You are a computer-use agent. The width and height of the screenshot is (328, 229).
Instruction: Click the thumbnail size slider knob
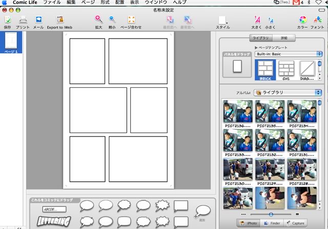(271, 214)
